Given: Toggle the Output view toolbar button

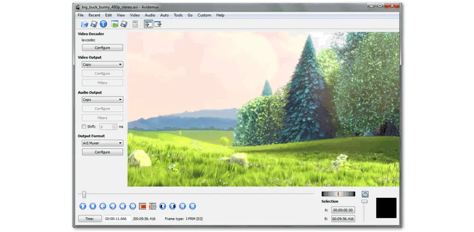Looking at the screenshot, I should 157,24.
